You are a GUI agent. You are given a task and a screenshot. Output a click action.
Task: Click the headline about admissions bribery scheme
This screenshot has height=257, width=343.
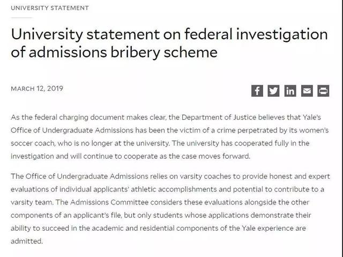168,44
